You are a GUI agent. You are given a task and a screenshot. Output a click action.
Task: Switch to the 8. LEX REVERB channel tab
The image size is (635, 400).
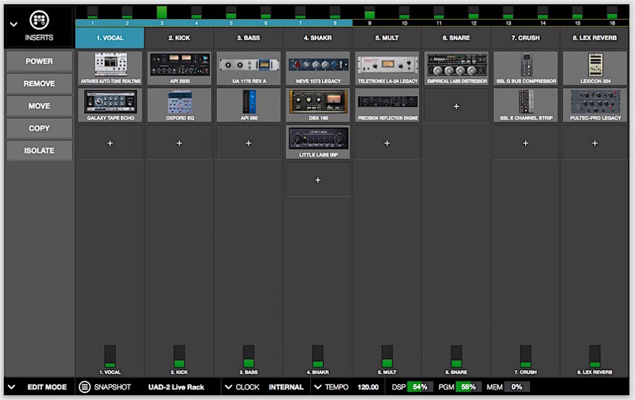coord(595,38)
